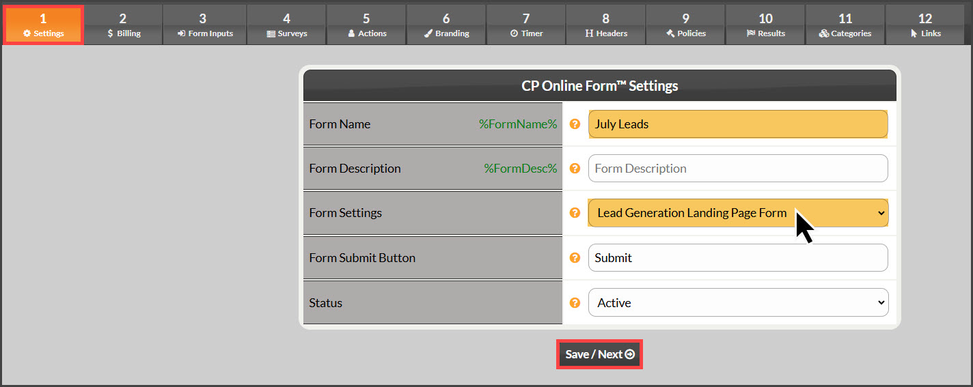Go to the Form Inputs tab

(x=204, y=25)
